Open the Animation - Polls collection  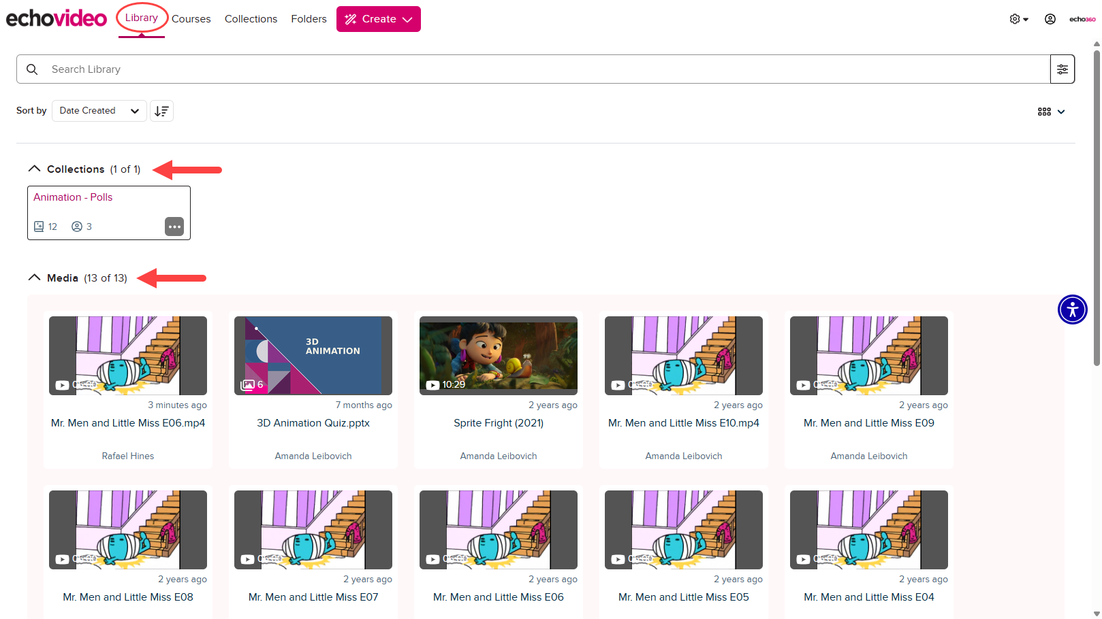(73, 197)
